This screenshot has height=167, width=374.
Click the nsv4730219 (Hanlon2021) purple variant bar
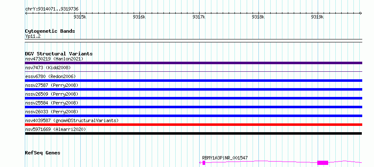pyautogui.click(x=193, y=63)
